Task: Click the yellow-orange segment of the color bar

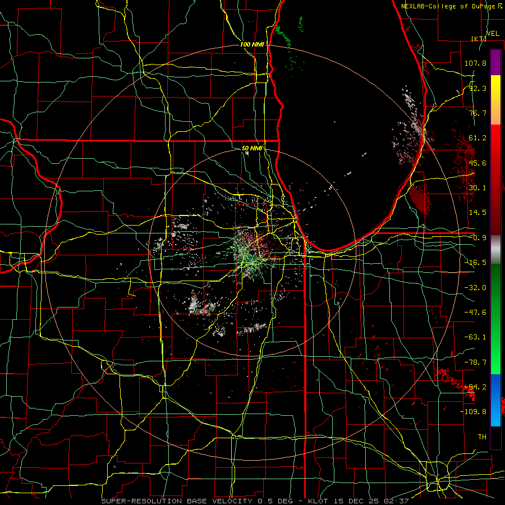Action: point(495,100)
